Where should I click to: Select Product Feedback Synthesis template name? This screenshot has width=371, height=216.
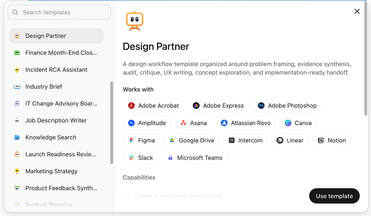pyautogui.click(x=61, y=188)
